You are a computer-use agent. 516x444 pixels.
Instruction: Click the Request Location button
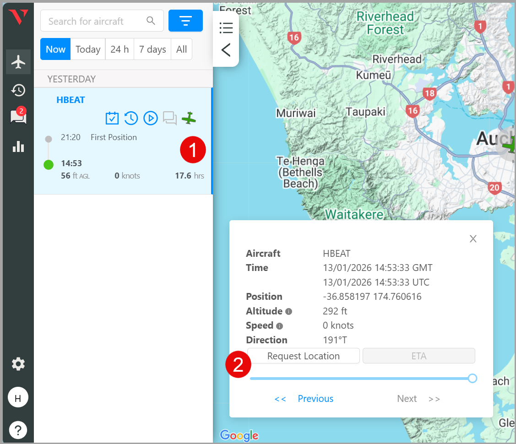[x=303, y=356]
